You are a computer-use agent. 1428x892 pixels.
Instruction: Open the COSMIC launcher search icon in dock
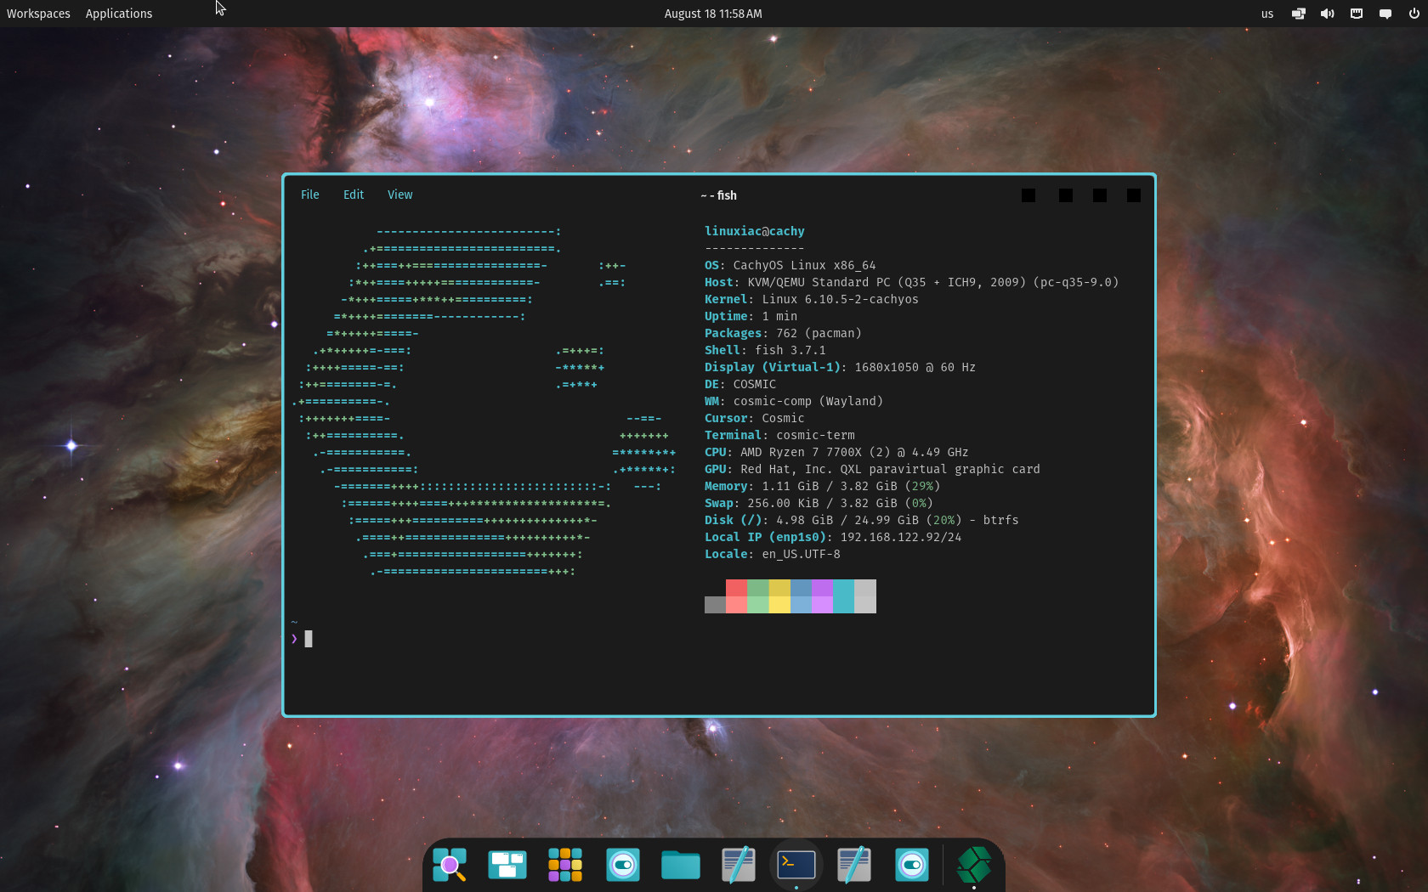450,865
